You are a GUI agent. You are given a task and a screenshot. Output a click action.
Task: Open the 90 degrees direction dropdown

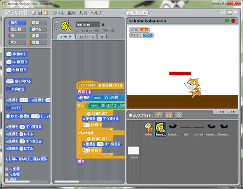coord(12,81)
